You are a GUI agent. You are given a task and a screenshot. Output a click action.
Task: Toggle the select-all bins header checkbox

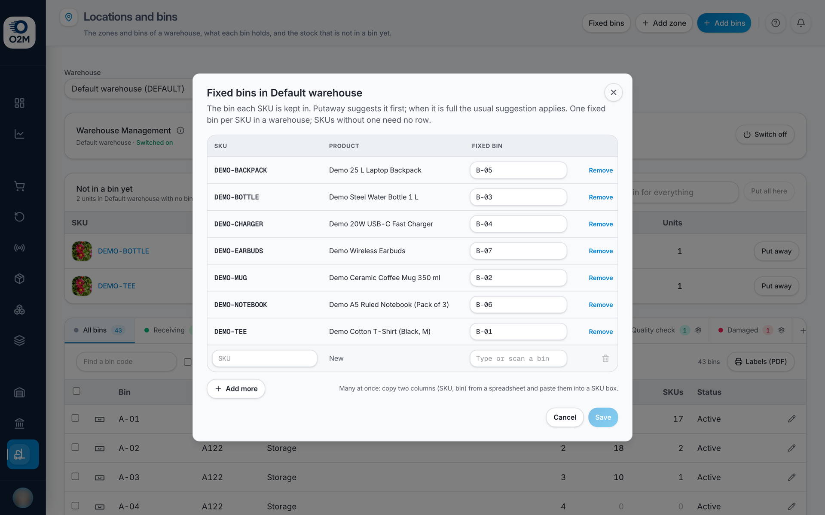pos(76,391)
